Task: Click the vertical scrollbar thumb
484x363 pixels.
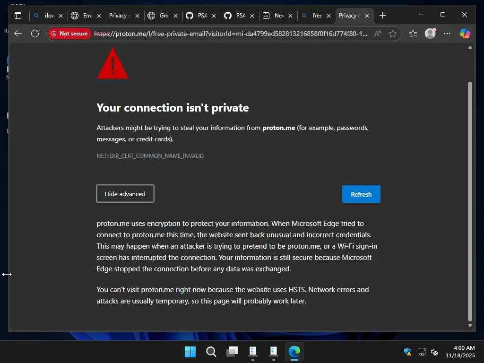Action: coord(470,201)
